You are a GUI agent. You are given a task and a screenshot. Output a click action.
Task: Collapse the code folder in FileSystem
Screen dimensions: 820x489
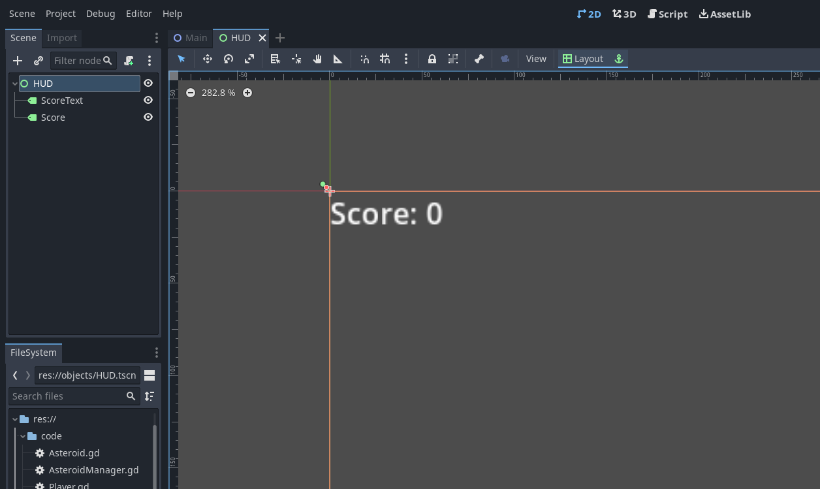[x=23, y=436]
